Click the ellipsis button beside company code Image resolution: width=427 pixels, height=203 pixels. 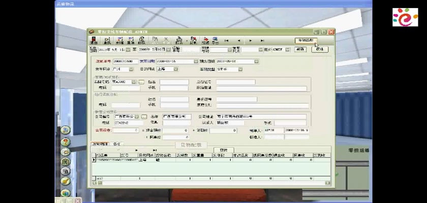(144, 117)
